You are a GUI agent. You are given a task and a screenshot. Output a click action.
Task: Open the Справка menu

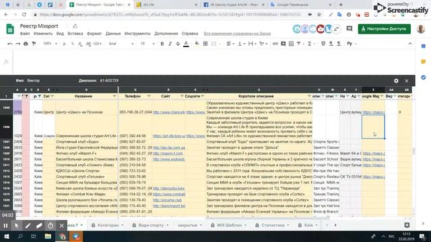click(190, 34)
